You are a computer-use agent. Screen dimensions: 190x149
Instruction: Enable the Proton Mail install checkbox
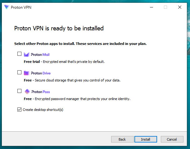pyautogui.click(x=20, y=54)
